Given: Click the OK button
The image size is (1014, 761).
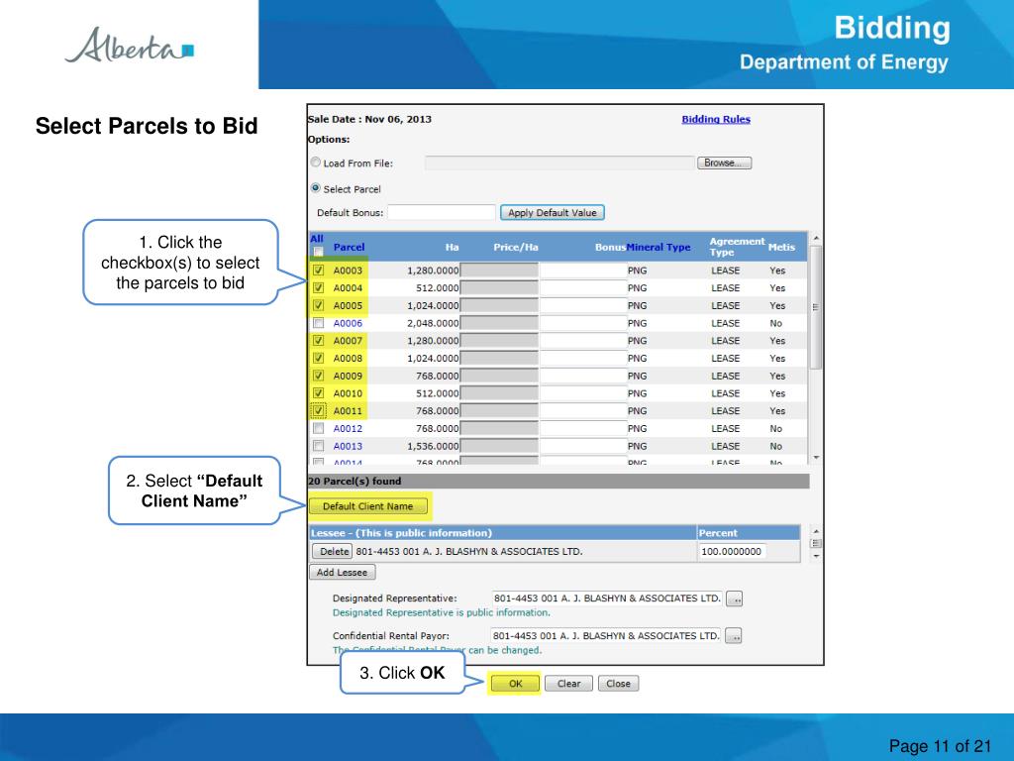Looking at the screenshot, I should [515, 684].
